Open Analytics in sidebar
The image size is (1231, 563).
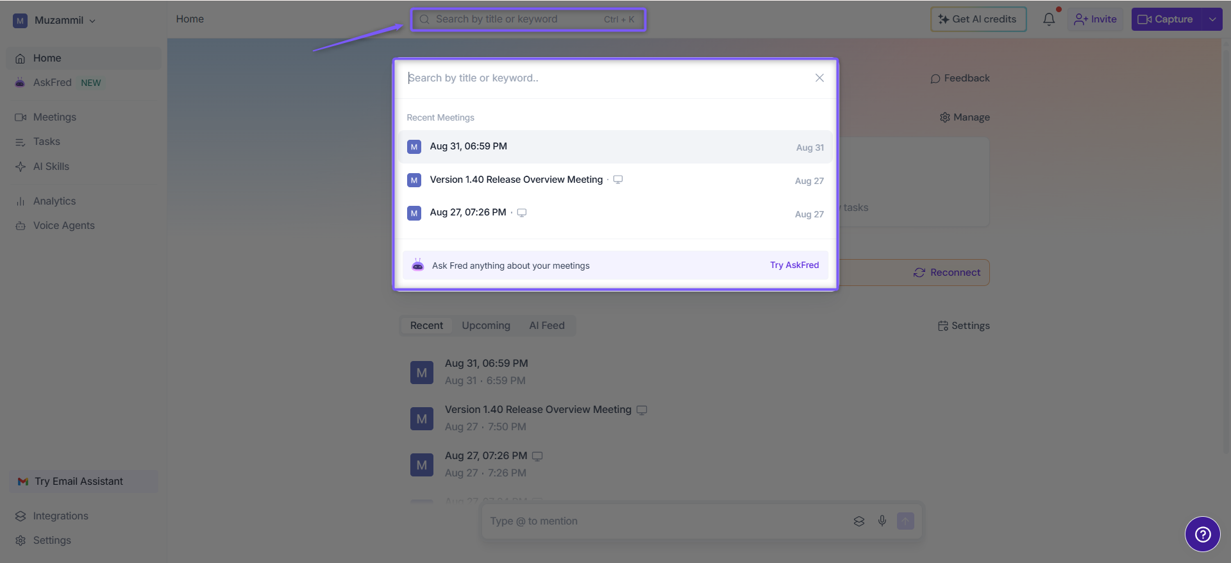point(84,201)
